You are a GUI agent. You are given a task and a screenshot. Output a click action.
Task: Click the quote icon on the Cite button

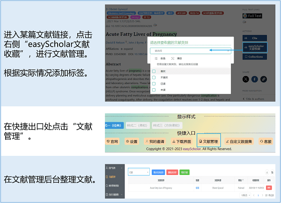pyautogui.click(x=246, y=38)
